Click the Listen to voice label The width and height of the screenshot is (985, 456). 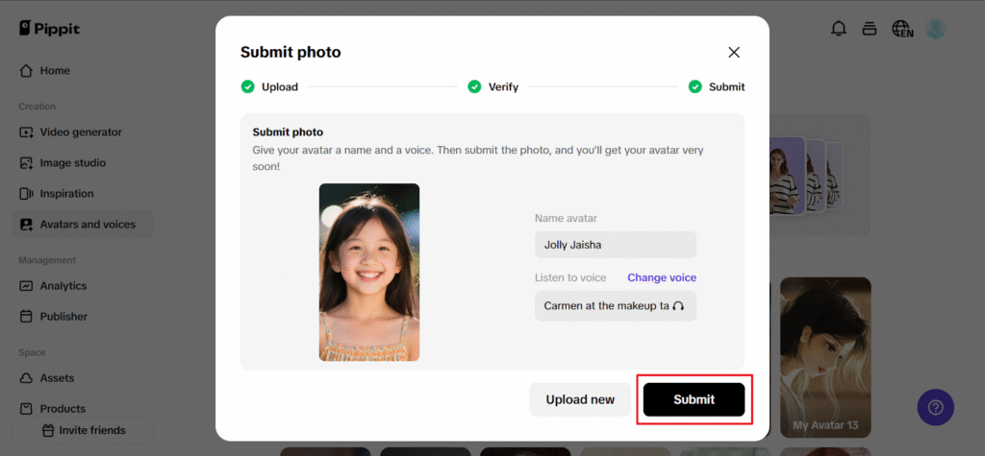571,277
